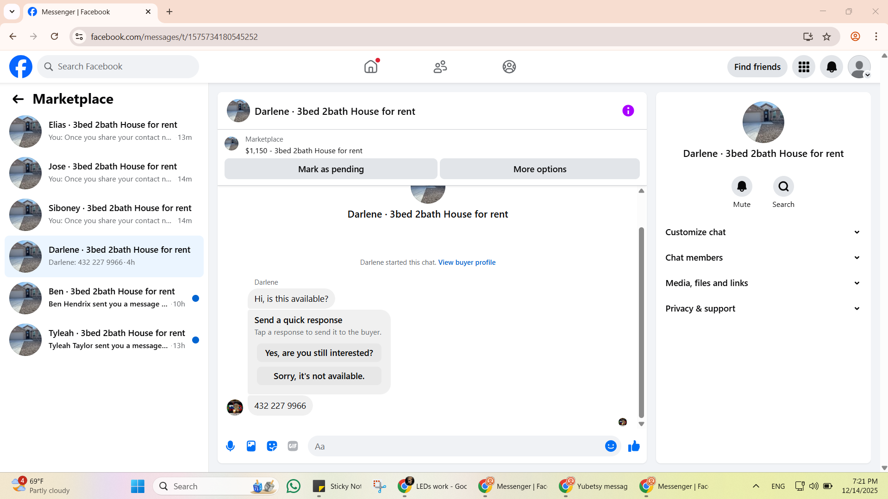Switch to LEDs work Chrome window in taskbar
This screenshot has width=888, height=499.
[433, 486]
